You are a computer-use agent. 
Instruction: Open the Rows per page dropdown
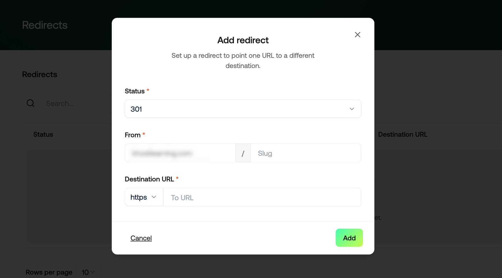click(x=88, y=272)
